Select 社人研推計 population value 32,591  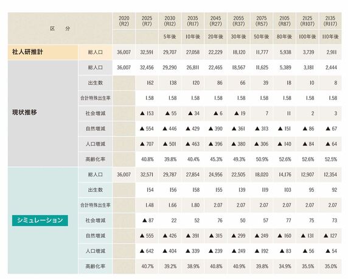(x=147, y=52)
